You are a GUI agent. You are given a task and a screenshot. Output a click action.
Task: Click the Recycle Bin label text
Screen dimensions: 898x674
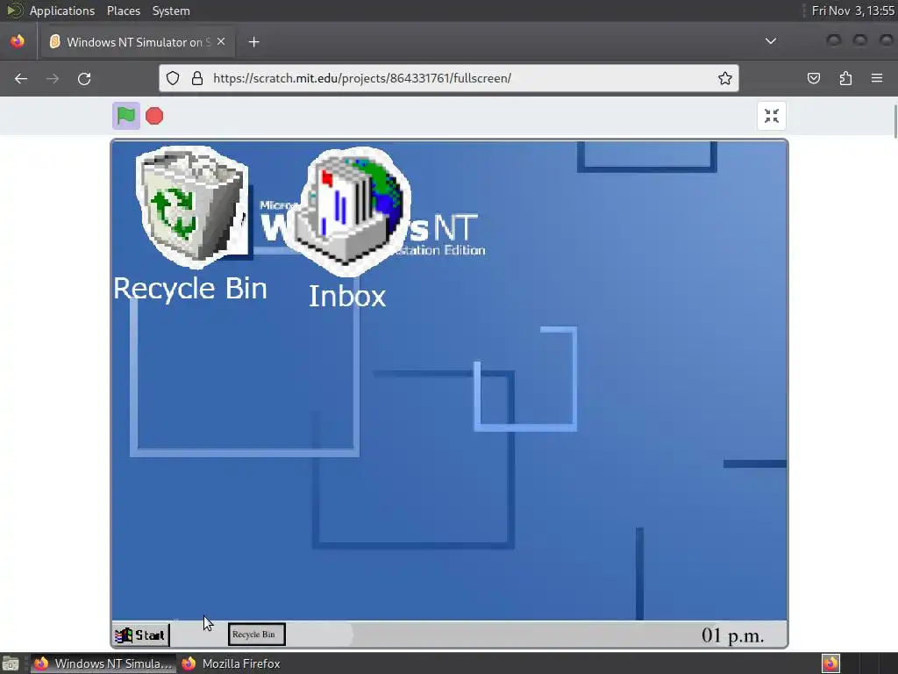tap(190, 288)
